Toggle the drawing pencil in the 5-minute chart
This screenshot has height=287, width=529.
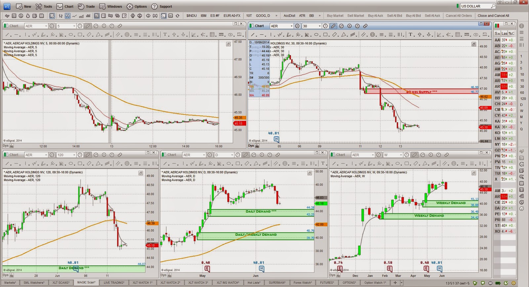click(88, 26)
